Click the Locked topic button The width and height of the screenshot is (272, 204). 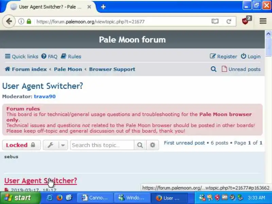coord(21,145)
